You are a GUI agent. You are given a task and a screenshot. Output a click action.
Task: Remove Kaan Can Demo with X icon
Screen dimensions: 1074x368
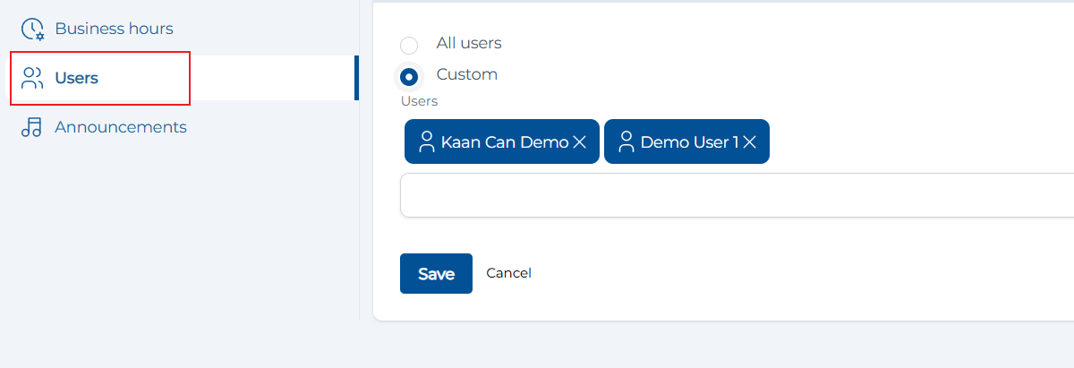coord(579,142)
